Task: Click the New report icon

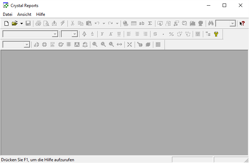Action: click(6, 24)
